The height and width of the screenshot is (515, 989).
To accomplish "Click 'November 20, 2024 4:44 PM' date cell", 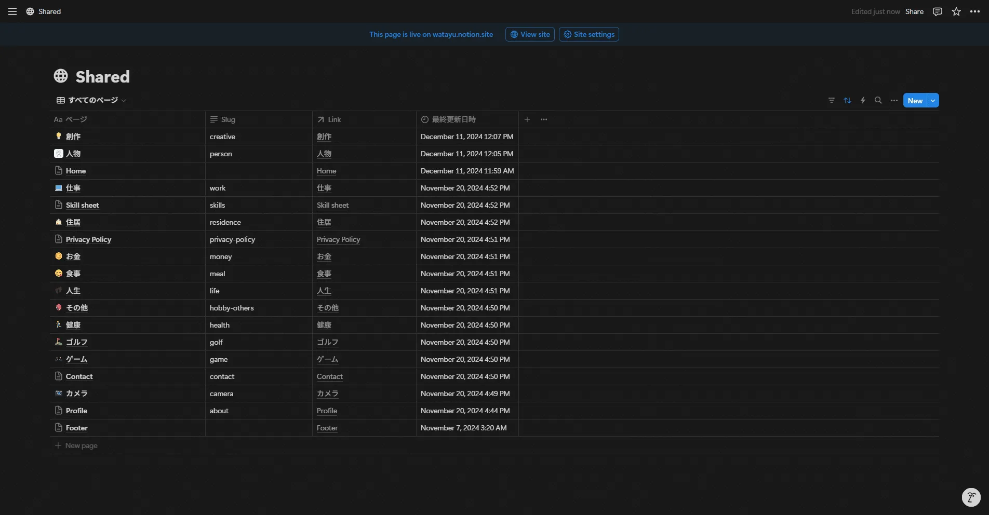I will point(467,411).
